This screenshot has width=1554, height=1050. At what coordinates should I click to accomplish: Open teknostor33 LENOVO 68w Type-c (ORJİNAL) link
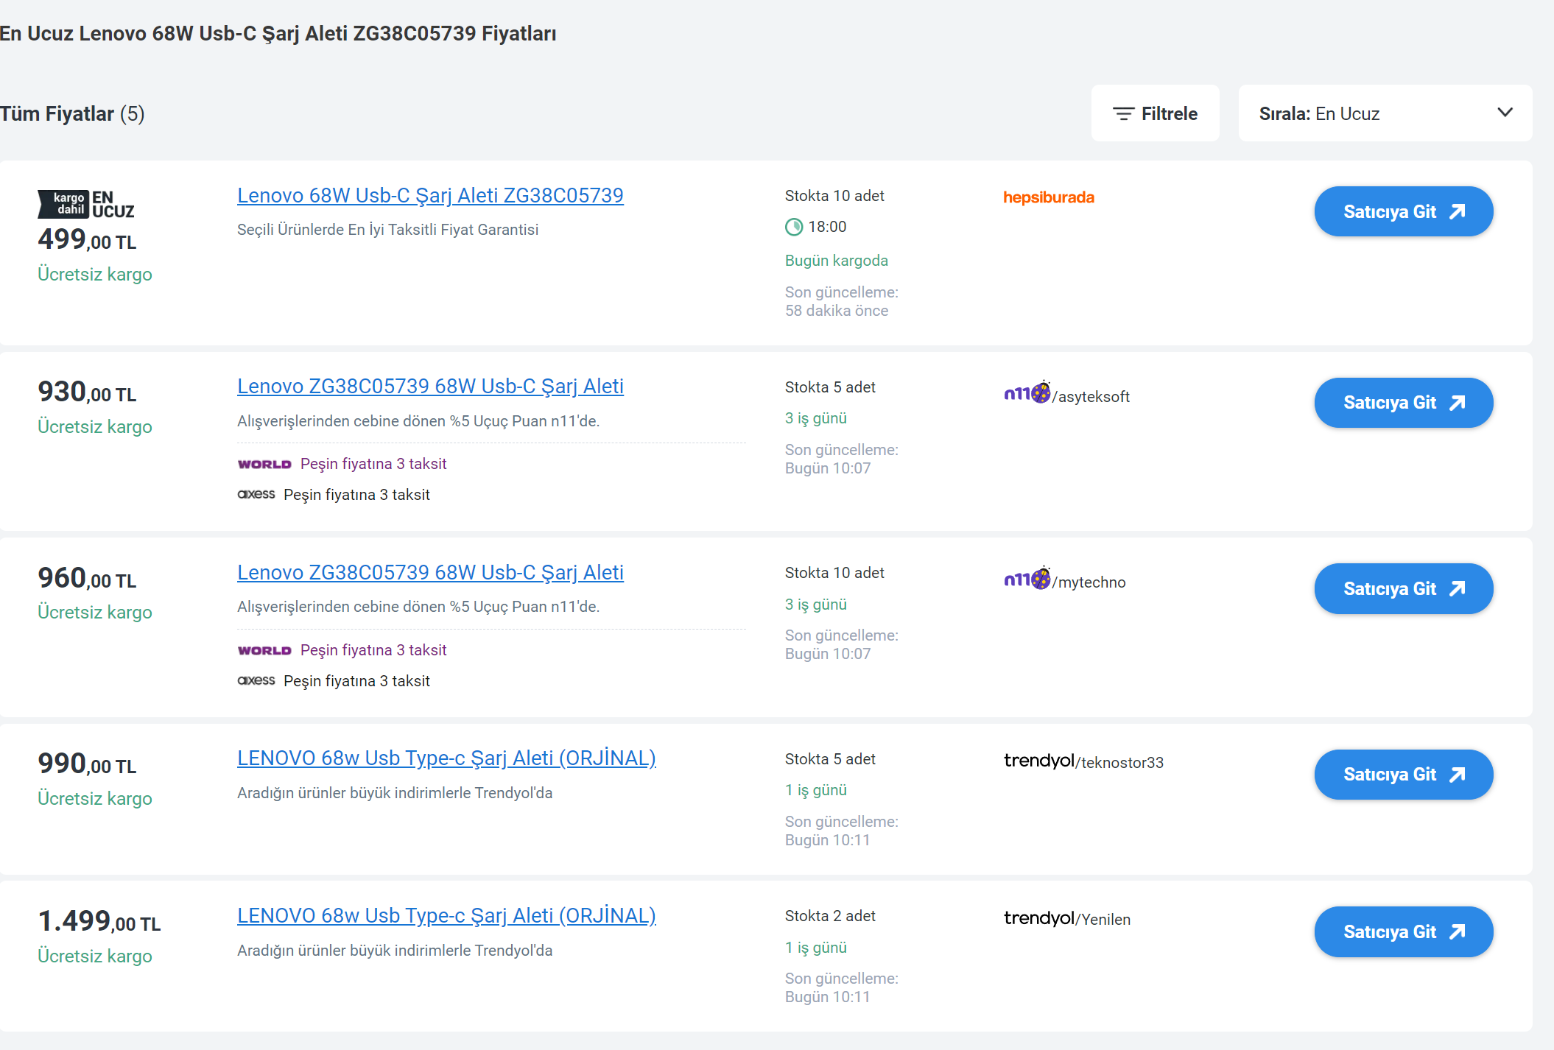point(446,758)
